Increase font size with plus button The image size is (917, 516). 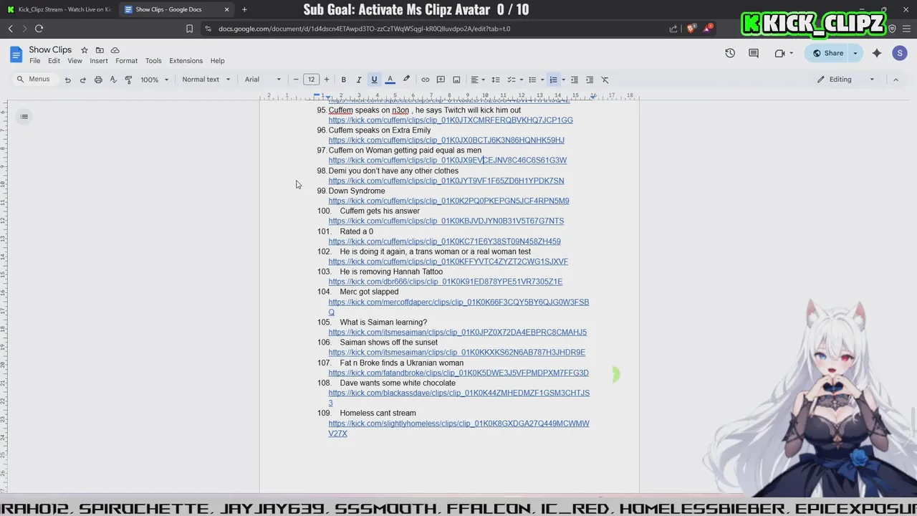coord(327,80)
